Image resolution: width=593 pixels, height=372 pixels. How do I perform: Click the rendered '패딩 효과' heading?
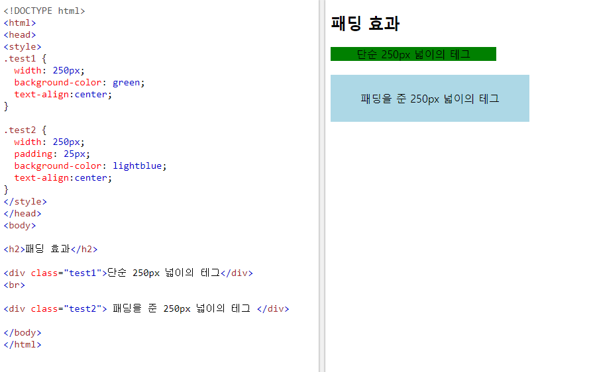[x=365, y=23]
